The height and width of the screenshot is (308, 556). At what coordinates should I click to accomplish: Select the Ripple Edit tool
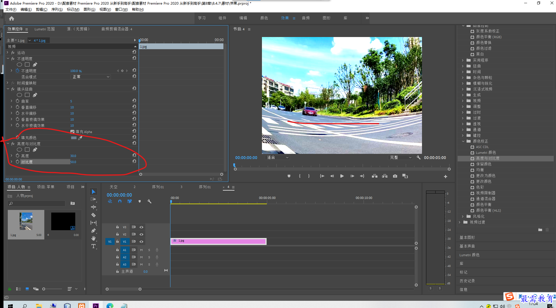click(93, 207)
